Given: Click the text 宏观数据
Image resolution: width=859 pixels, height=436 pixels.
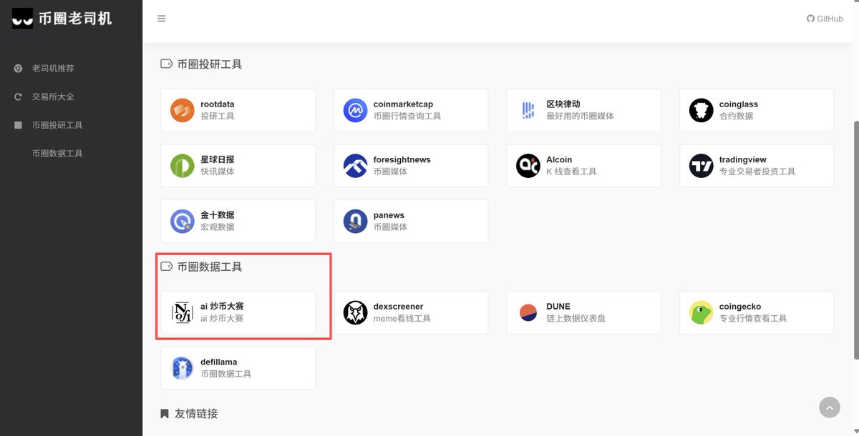Looking at the screenshot, I should [x=218, y=227].
